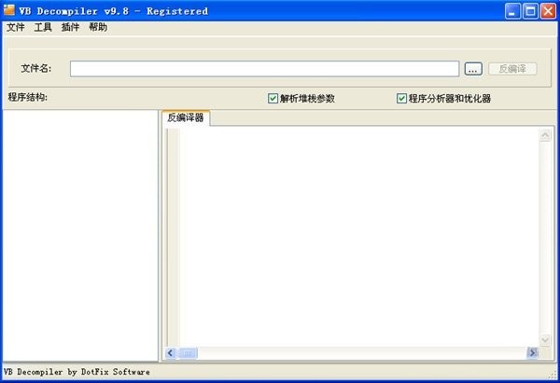
Task: Click the 程序结构 label
Action: (x=28, y=97)
